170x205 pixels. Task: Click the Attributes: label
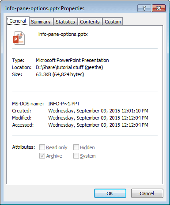23,147
